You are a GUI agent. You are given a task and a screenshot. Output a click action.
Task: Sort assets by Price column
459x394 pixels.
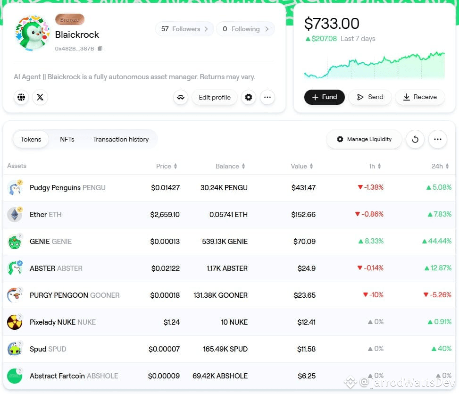166,166
